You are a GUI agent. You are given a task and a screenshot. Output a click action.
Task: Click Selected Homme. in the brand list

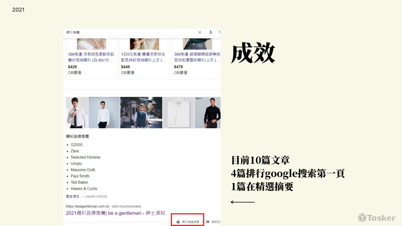click(86, 157)
